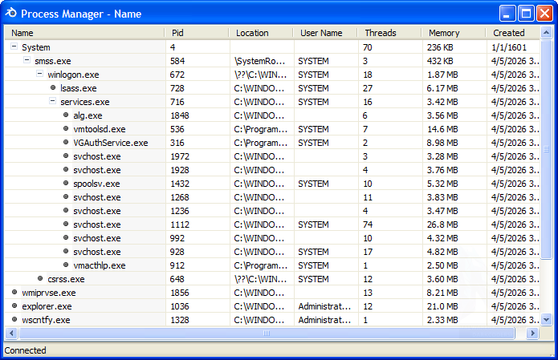Click the bullet icon beside wscntfy.exe
This screenshot has width=558, height=360.
tap(14, 320)
